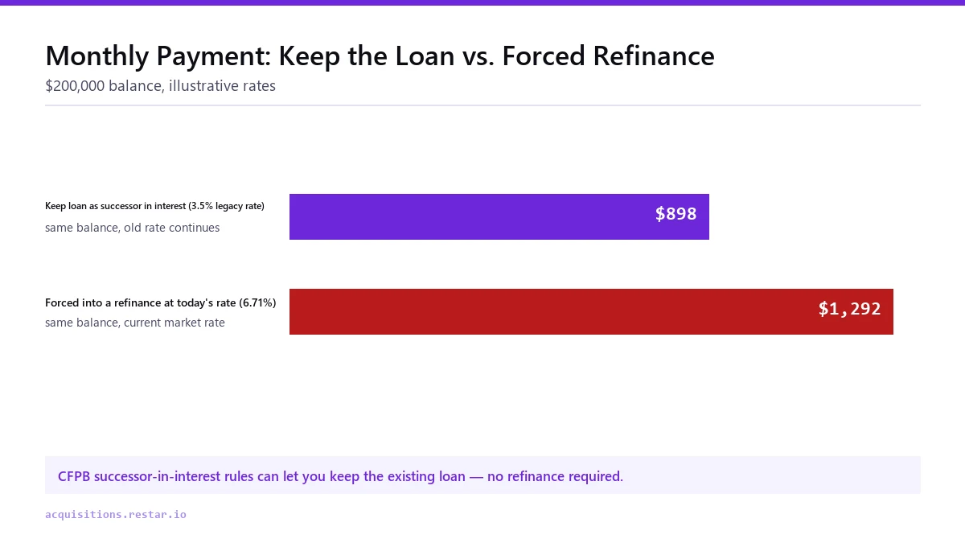Click 'same balance, current market rate' caption
The image size is (965, 543).
(x=135, y=323)
